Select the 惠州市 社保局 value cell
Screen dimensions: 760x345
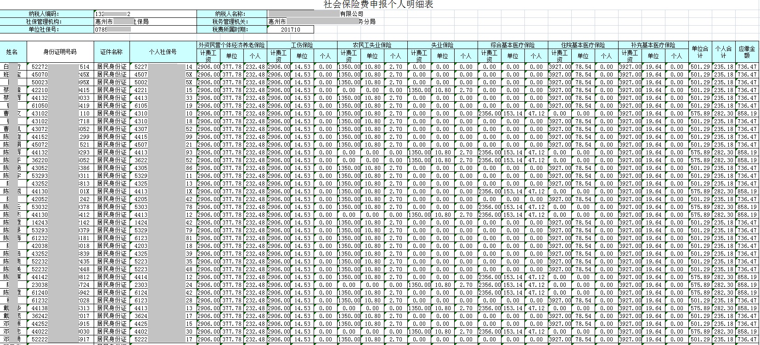pos(145,22)
